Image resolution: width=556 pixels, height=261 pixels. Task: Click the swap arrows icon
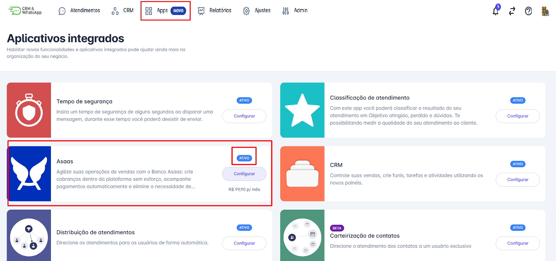[512, 11]
